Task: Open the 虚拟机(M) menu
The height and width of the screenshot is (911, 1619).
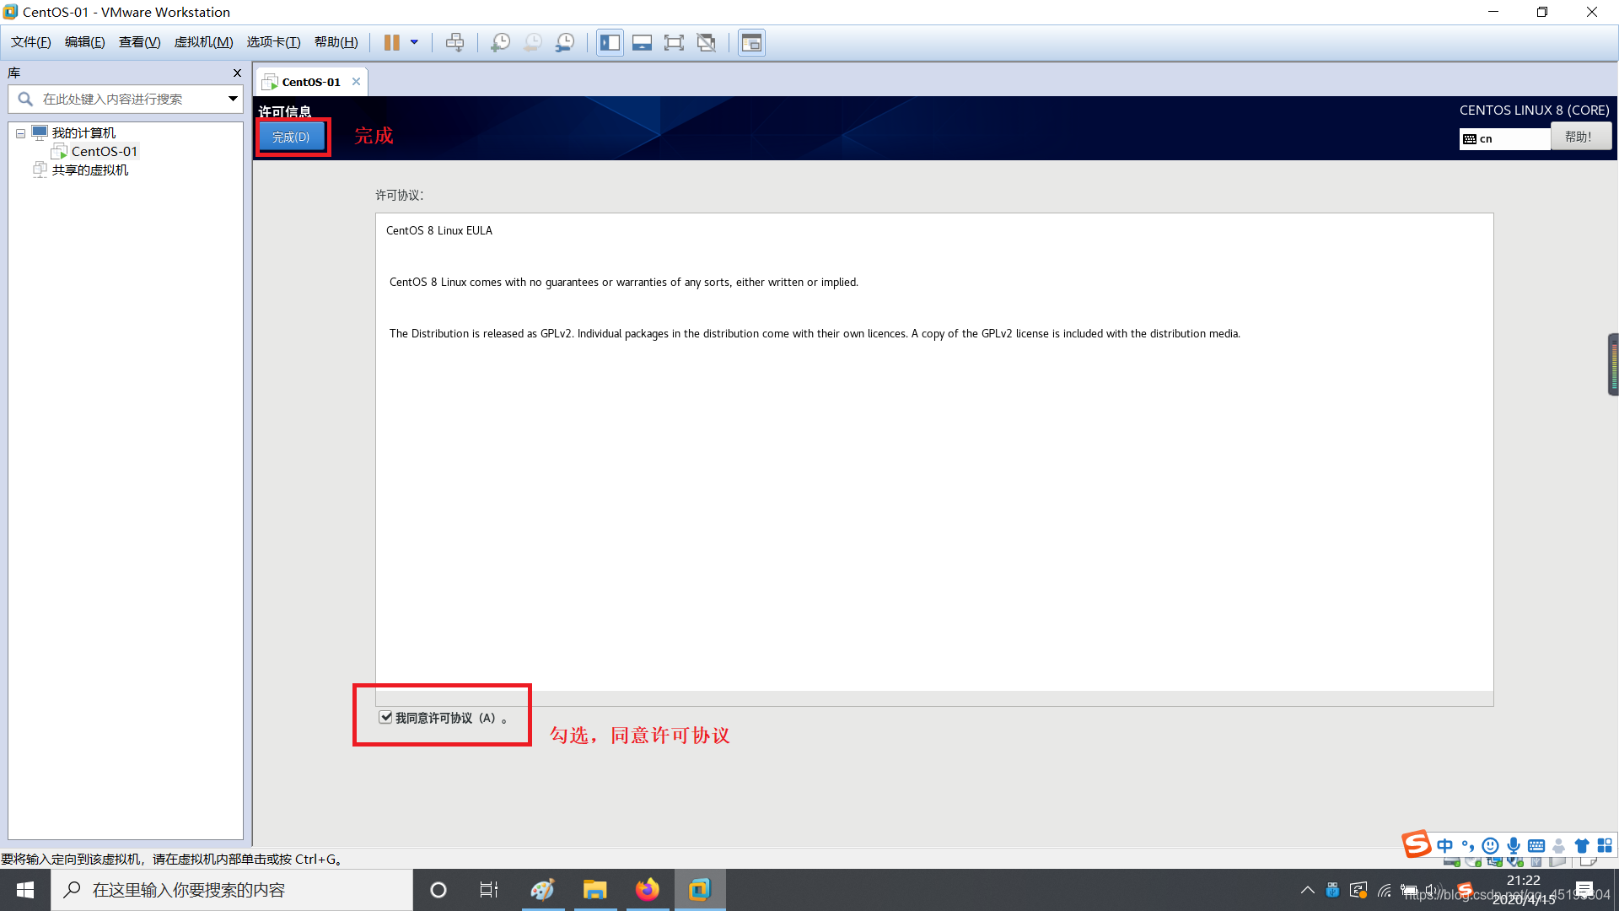Action: 204,42
